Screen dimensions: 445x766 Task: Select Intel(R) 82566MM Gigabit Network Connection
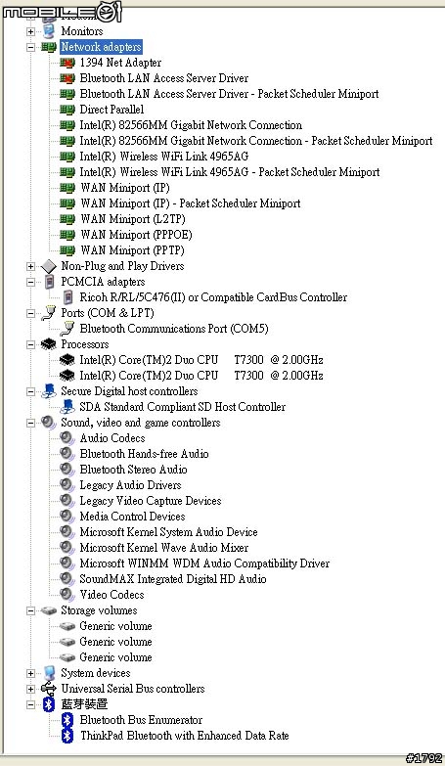(x=191, y=125)
